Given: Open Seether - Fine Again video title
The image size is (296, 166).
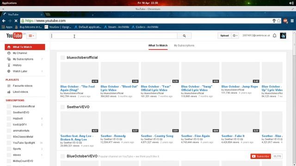Looking at the screenshot, I should tap(195, 136).
